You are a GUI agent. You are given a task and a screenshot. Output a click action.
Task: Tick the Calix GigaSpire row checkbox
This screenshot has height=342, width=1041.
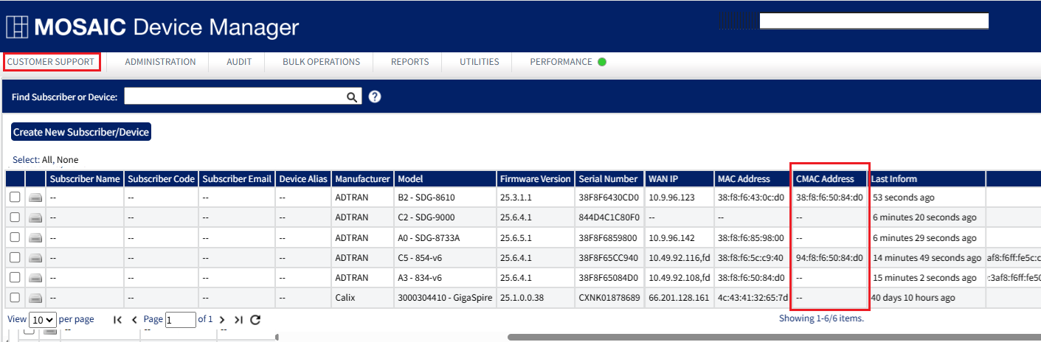coord(15,298)
